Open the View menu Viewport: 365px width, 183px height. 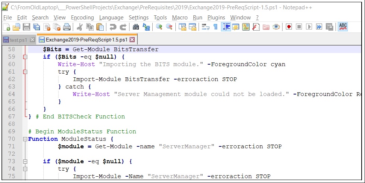[60, 18]
